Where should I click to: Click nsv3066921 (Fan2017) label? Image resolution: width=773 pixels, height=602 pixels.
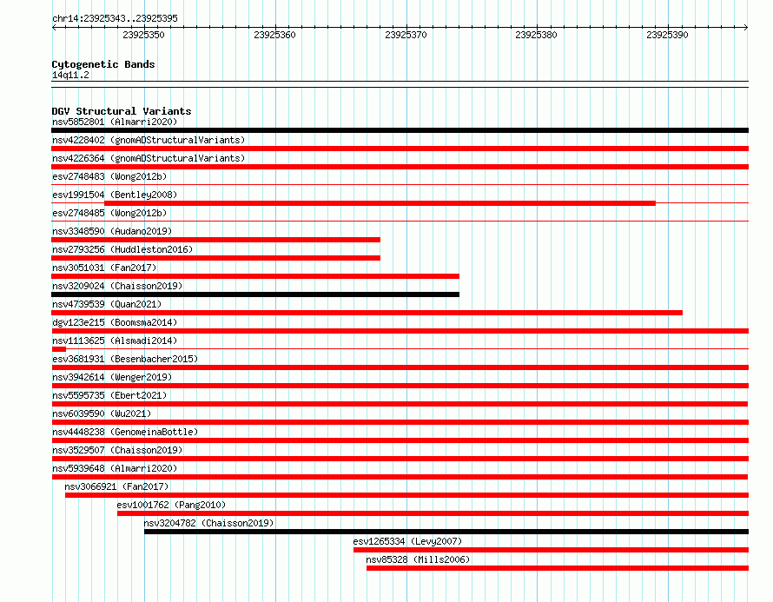pyautogui.click(x=116, y=486)
